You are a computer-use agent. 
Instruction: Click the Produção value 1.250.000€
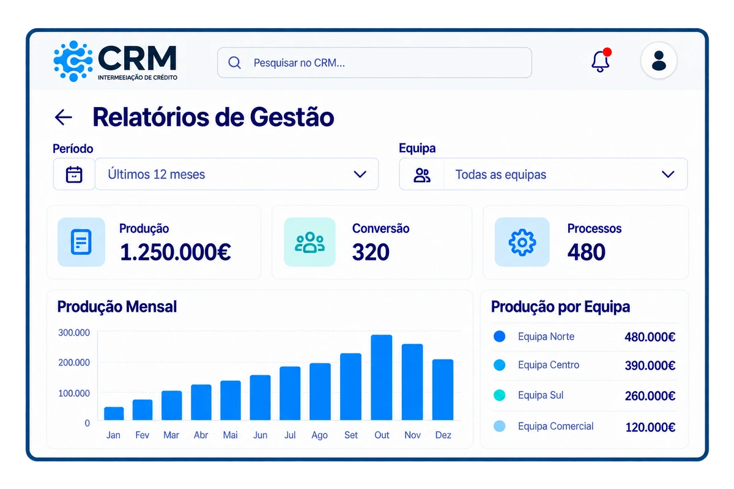[x=175, y=252]
